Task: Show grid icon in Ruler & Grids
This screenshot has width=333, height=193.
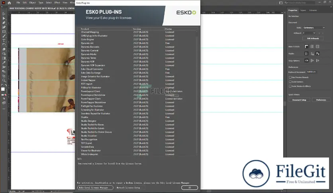Action: tap(312, 47)
